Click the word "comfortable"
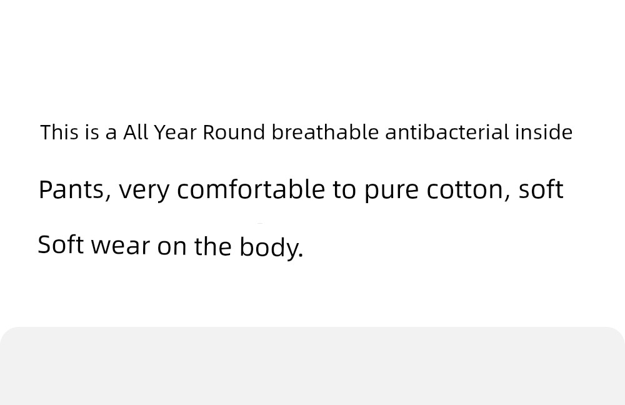 coord(251,189)
